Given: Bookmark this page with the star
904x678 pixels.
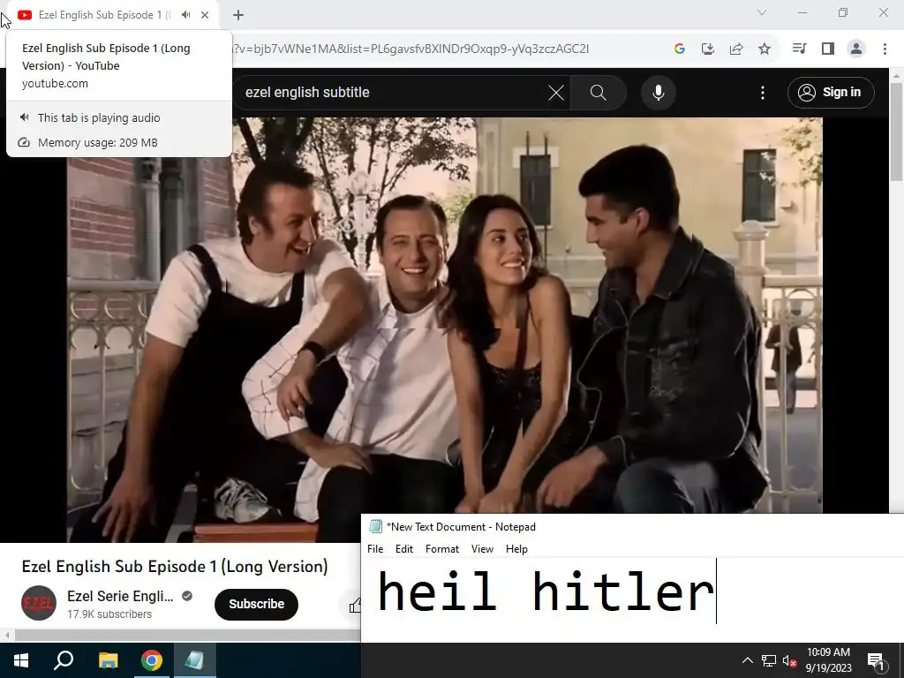Looking at the screenshot, I should coord(764,49).
